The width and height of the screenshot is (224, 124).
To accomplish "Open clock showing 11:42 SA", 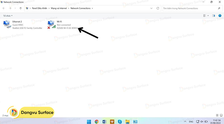I will (215, 121).
